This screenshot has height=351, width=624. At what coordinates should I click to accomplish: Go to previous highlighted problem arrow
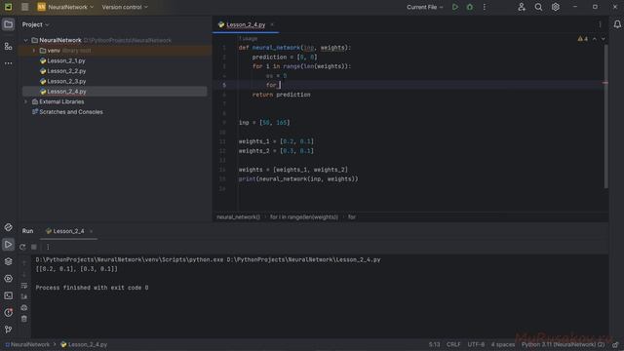tap(595, 39)
